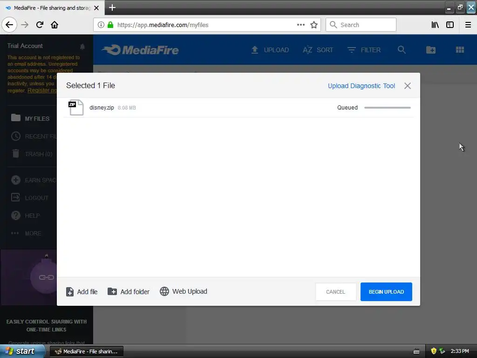
Task: Click the browser Search field
Action: click(x=361, y=25)
